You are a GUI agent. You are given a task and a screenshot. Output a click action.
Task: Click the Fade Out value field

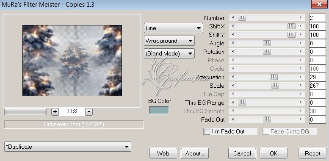click(x=318, y=119)
